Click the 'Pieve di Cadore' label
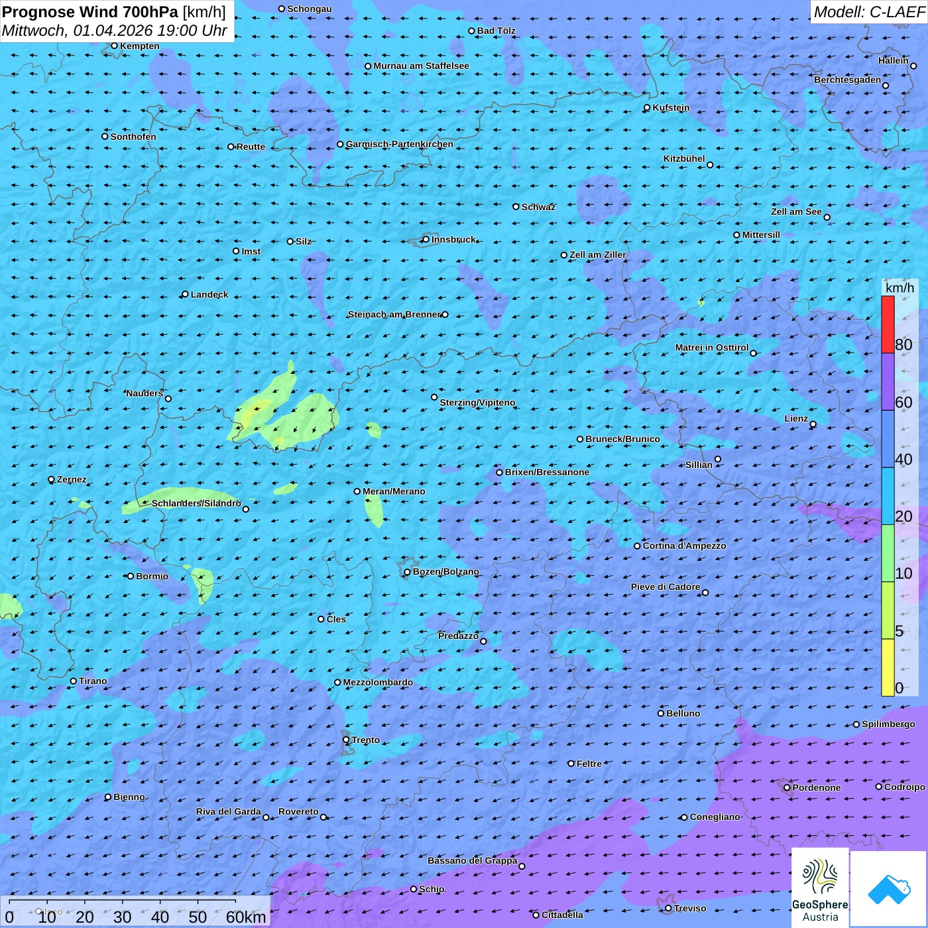928x928 pixels. (x=666, y=587)
